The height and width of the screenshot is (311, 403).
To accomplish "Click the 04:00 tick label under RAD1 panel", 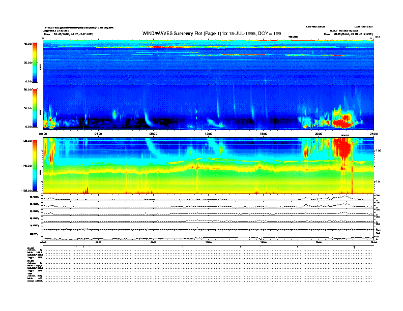I will click(98, 134).
